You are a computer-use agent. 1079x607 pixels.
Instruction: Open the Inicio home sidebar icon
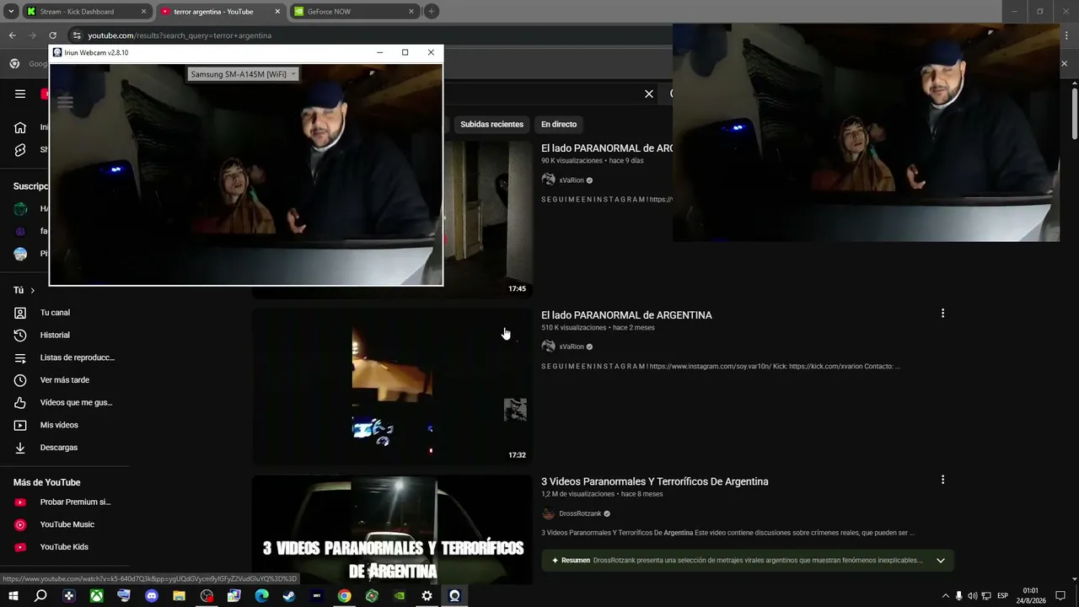point(20,127)
